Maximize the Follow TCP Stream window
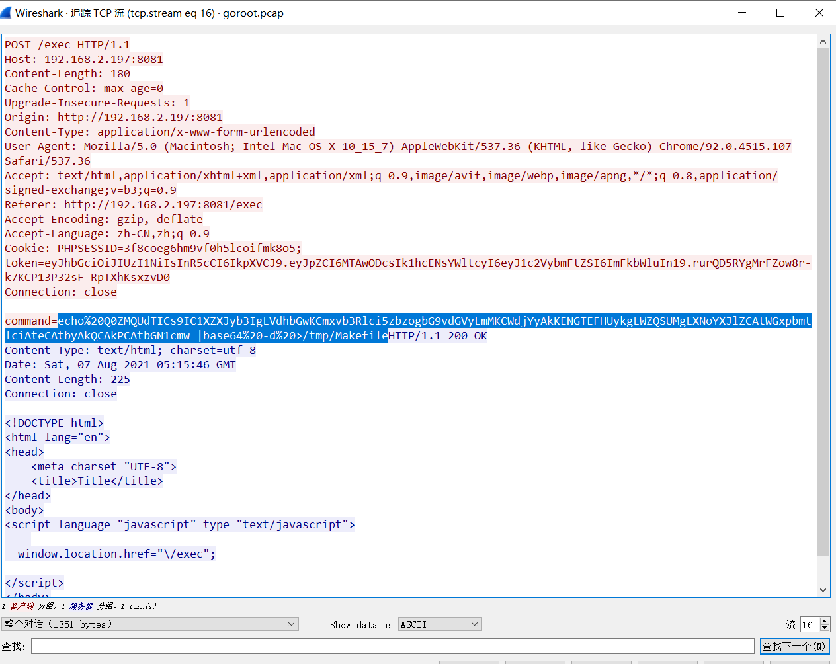836x664 pixels. pos(780,13)
